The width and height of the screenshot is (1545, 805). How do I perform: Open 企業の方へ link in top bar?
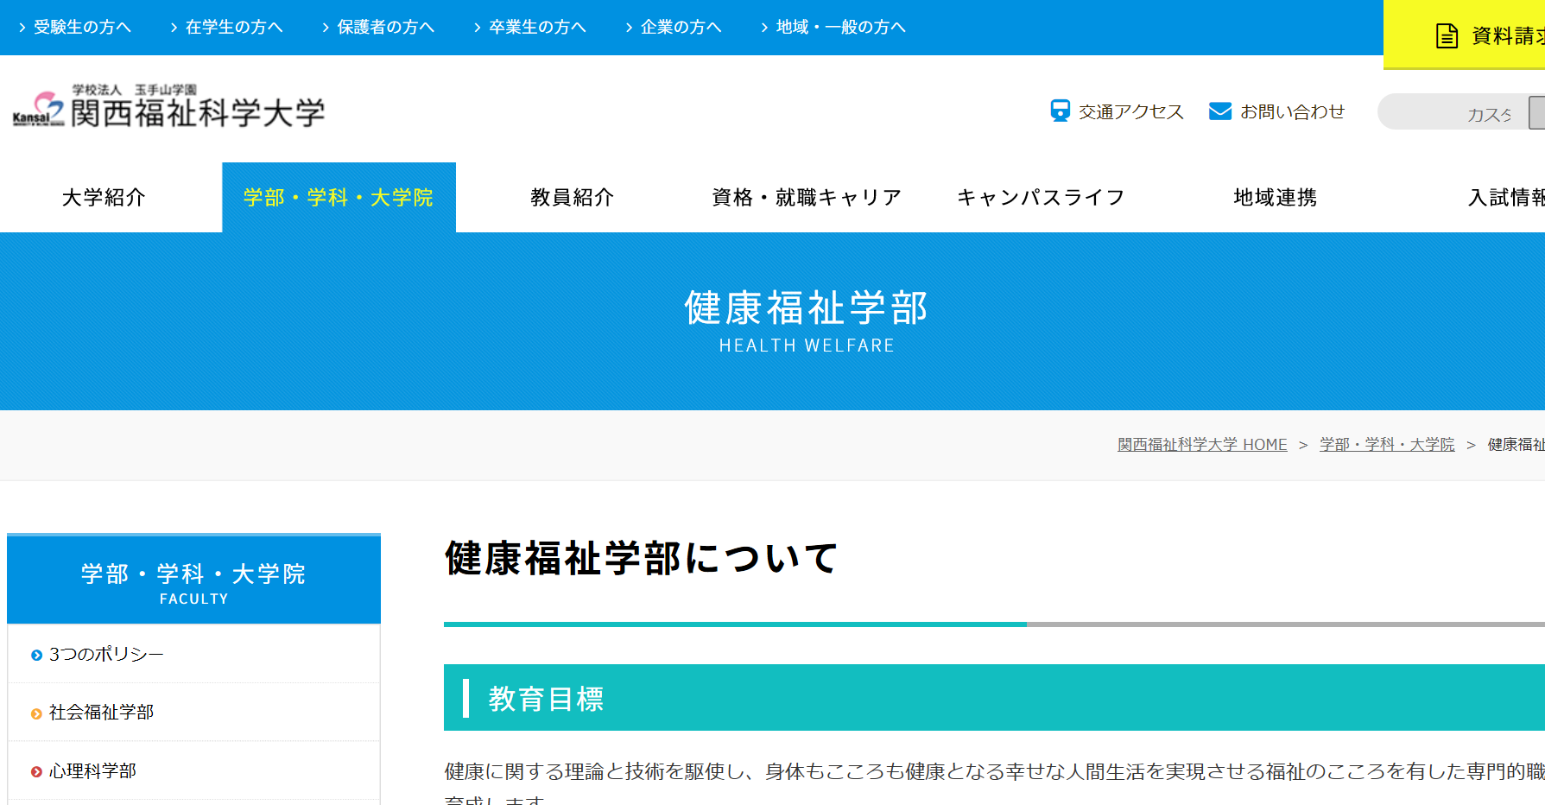[681, 28]
